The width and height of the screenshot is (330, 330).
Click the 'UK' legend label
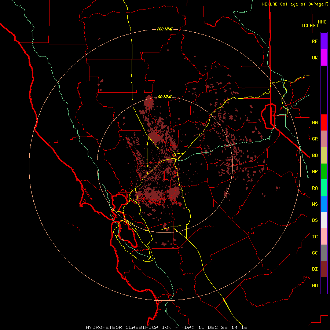[x=315, y=58]
